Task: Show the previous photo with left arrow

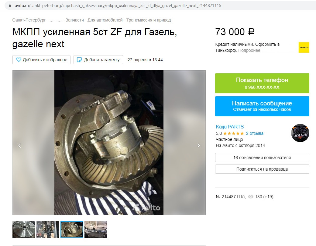Action: click(19, 145)
